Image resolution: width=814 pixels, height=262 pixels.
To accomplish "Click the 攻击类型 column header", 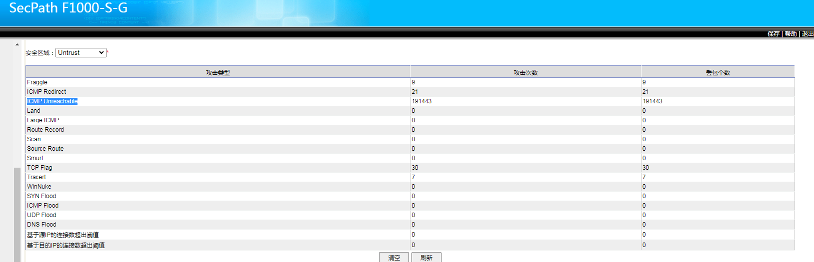I will [x=218, y=72].
